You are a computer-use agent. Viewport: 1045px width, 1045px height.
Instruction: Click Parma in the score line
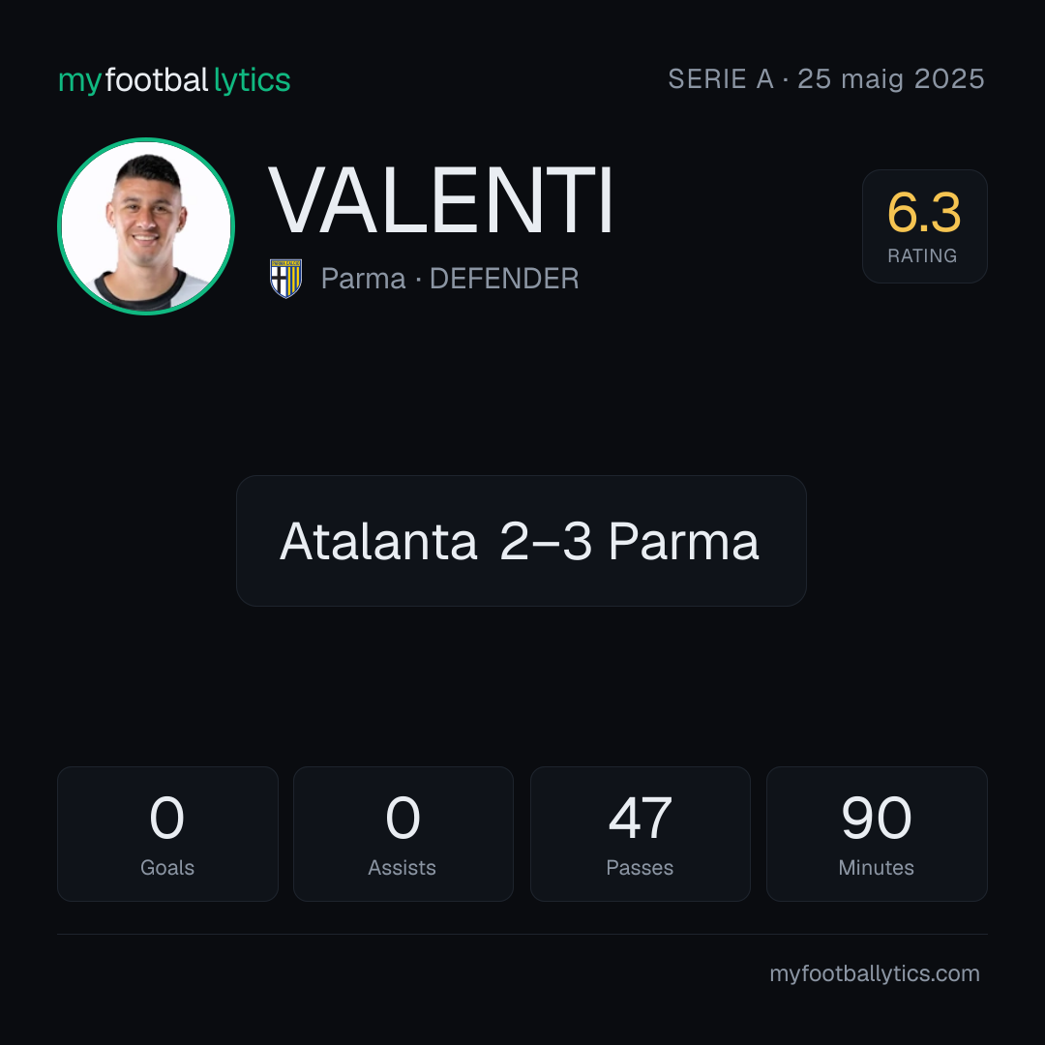click(x=684, y=541)
